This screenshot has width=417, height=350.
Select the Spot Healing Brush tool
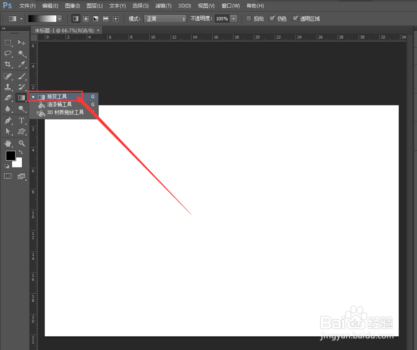[8, 77]
